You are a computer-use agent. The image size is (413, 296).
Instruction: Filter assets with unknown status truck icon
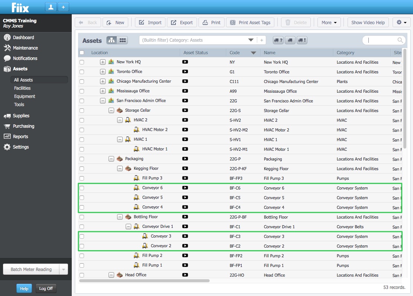[x=278, y=40]
